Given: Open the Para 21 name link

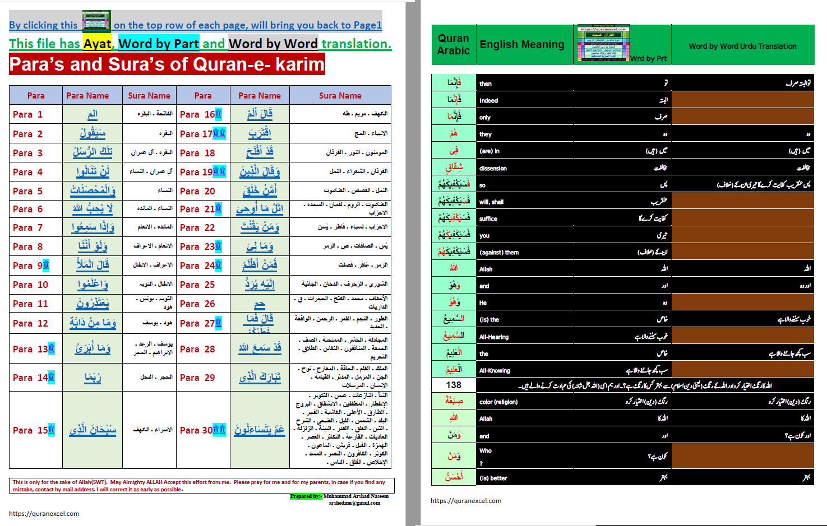Looking at the screenshot, I should coord(260,208).
